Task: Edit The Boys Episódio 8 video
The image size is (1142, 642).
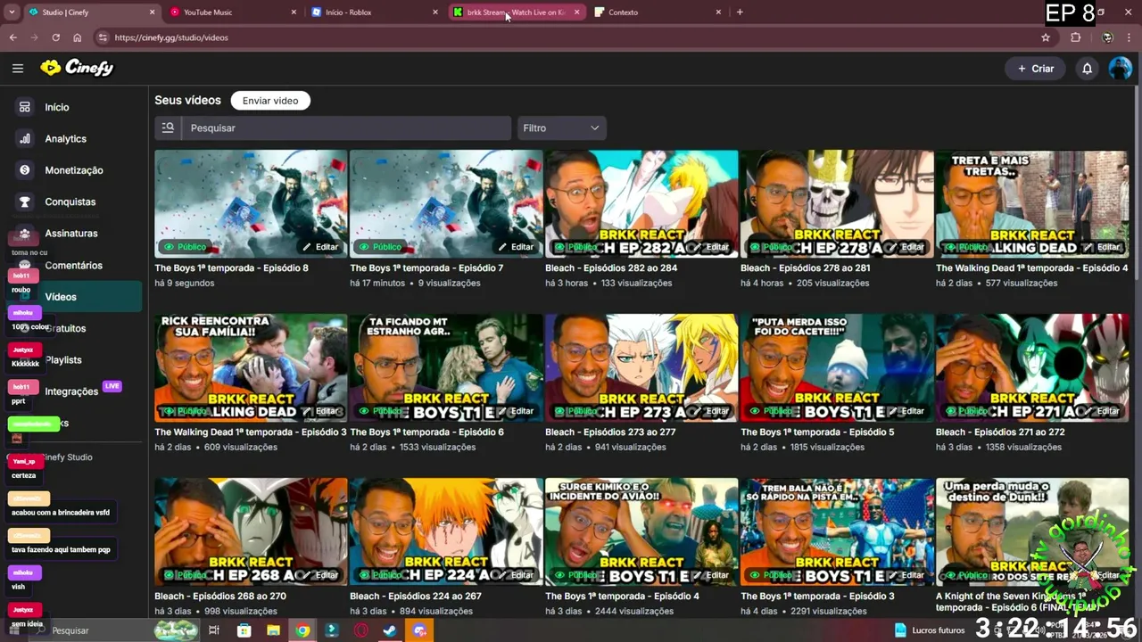Action: [x=320, y=247]
